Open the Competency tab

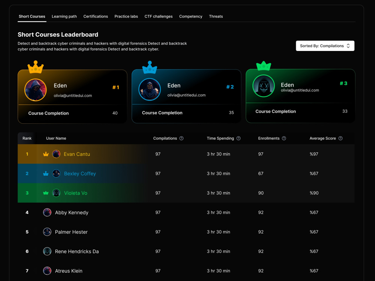click(190, 16)
